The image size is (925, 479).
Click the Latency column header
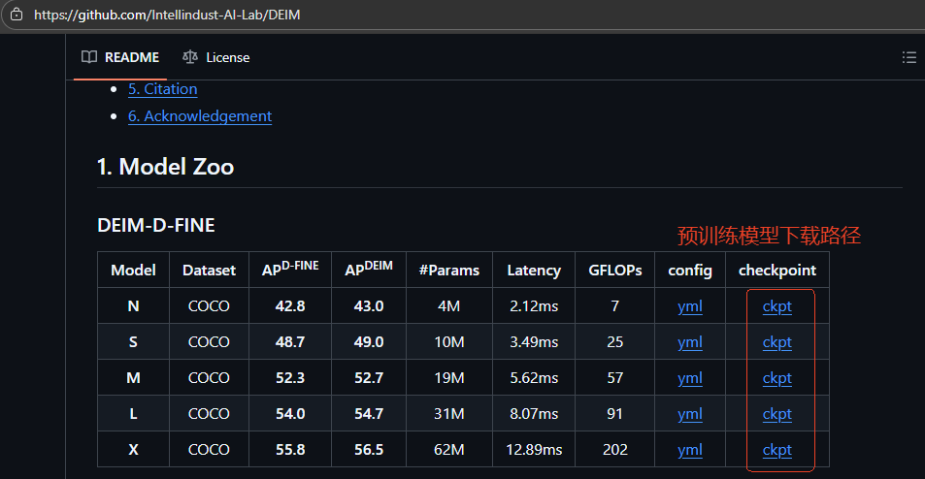(x=534, y=271)
